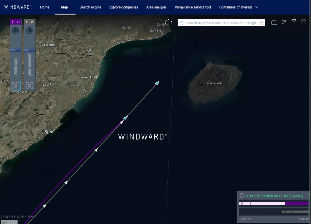311x224 pixels.
Task: Click the 3km map scale bar
Action: click(9, 222)
